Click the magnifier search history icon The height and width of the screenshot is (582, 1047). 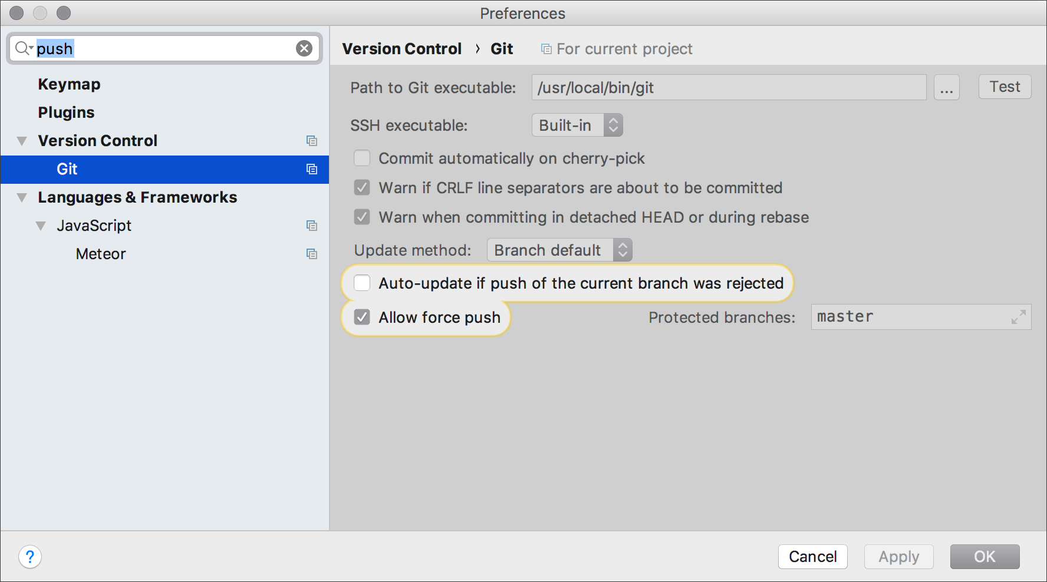click(x=24, y=48)
